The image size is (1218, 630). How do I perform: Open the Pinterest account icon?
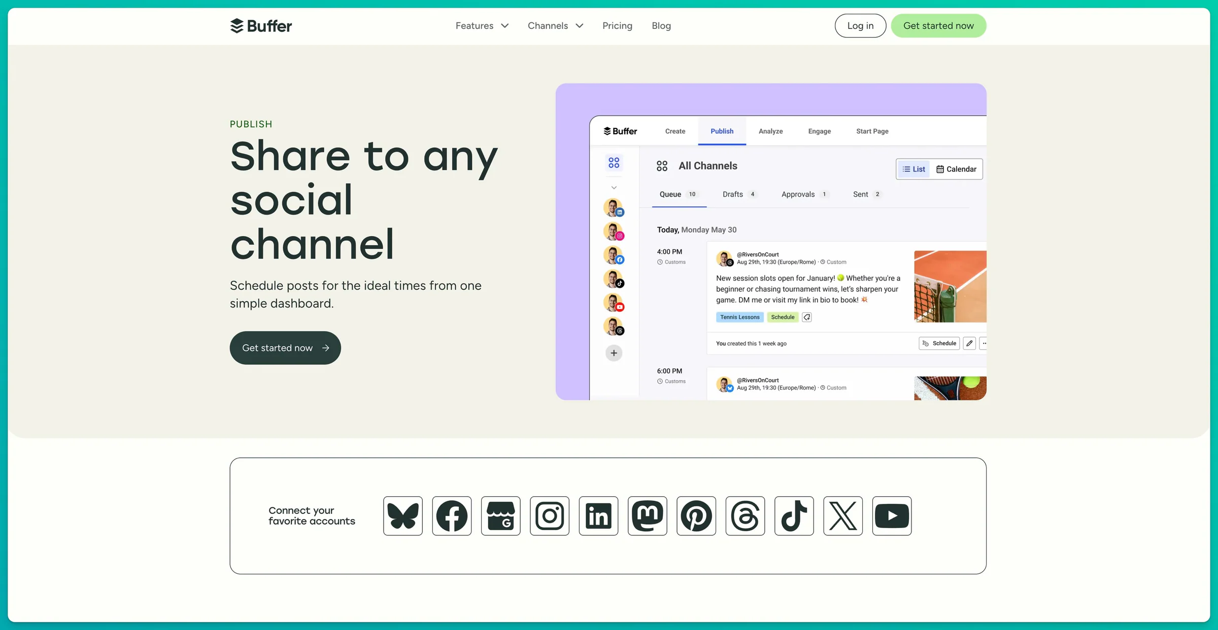pos(696,516)
